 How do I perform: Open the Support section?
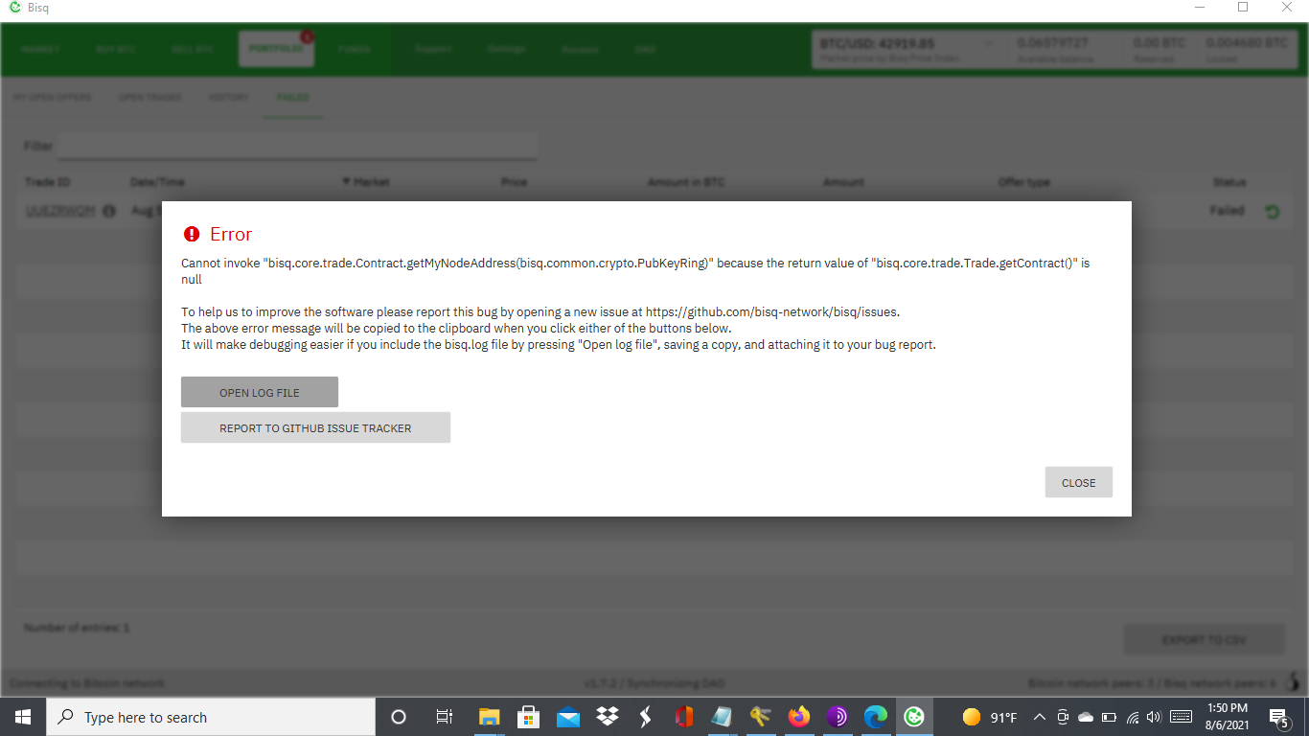coord(433,49)
